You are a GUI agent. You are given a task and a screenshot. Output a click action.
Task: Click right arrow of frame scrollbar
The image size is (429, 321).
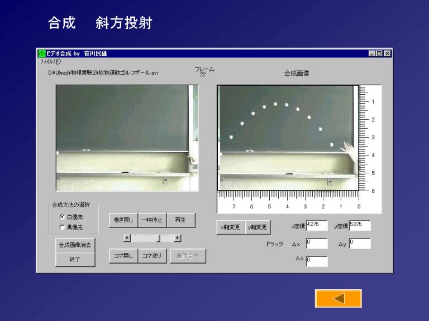pyautogui.click(x=178, y=238)
